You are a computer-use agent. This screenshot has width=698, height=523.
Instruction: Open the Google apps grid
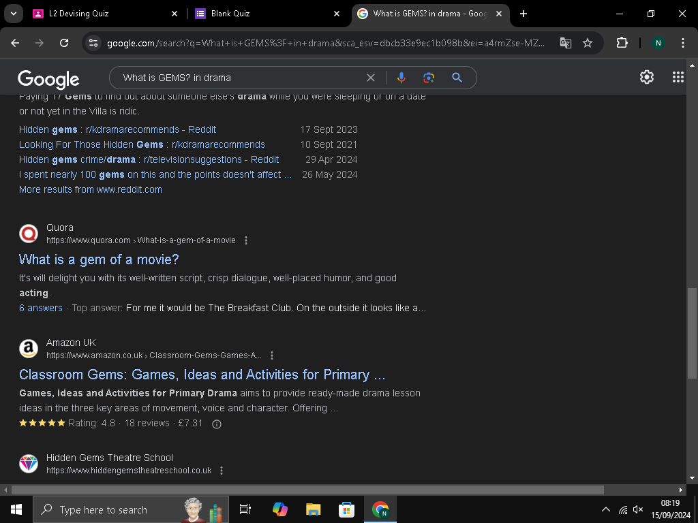pos(678,77)
